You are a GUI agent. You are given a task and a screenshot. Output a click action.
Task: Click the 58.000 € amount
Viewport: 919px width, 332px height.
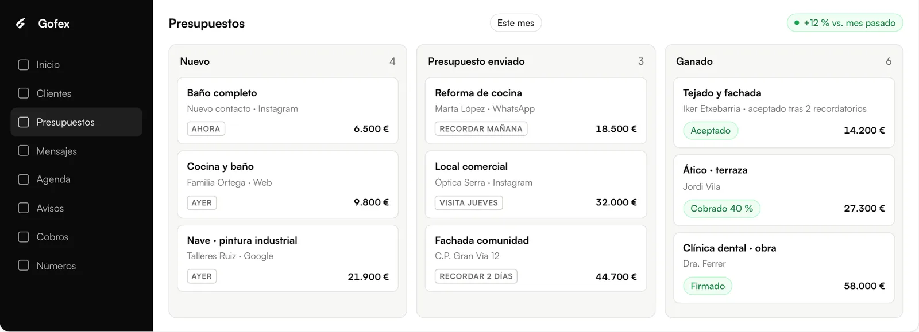(864, 286)
